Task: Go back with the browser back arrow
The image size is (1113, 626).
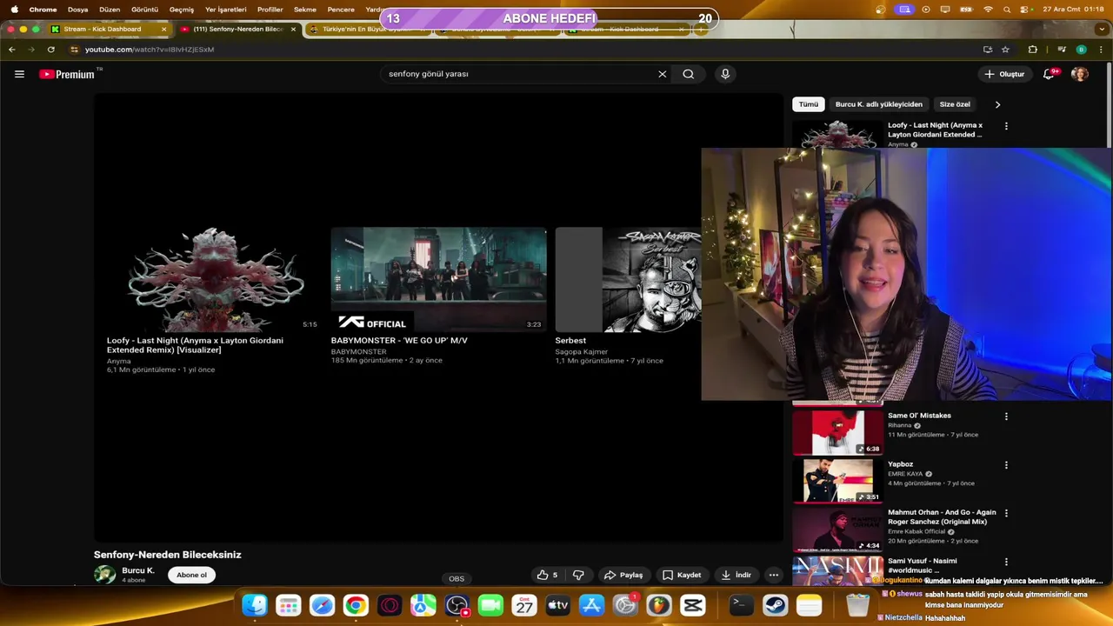Action: [x=12, y=50]
